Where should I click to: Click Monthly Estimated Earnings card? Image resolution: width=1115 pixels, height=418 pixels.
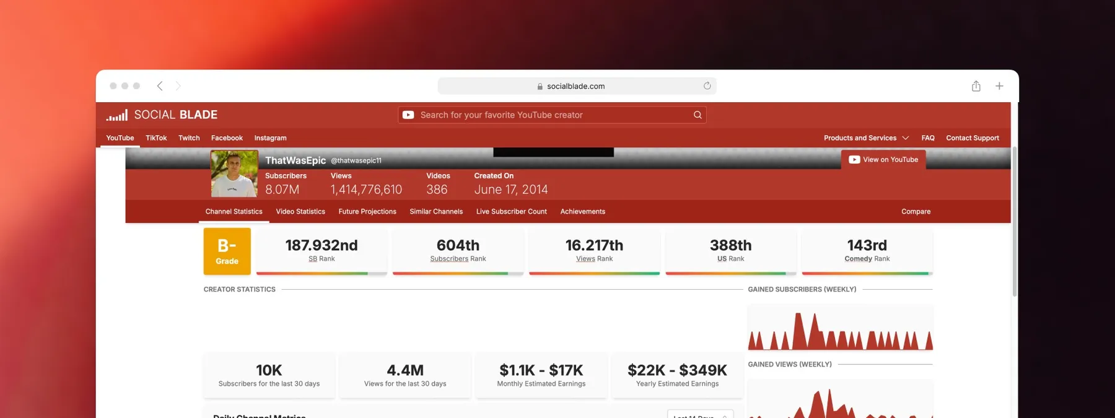[x=541, y=375]
